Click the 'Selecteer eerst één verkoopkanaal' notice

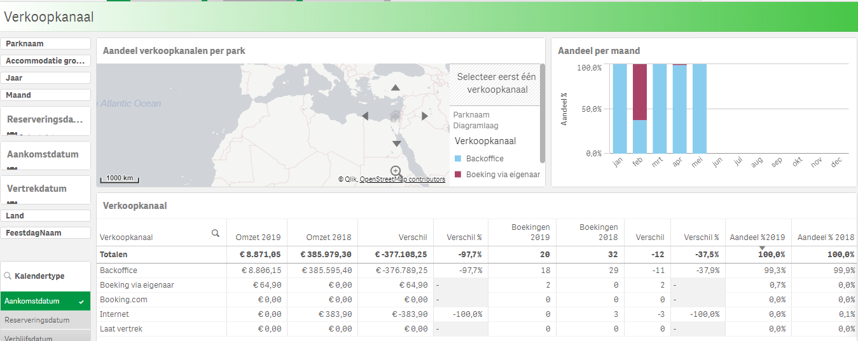coord(496,83)
